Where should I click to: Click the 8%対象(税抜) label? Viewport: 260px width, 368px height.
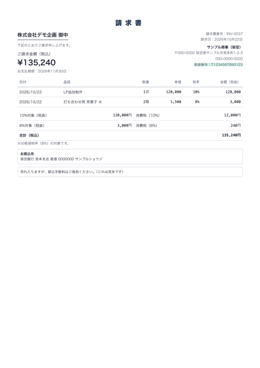[x=32, y=125]
